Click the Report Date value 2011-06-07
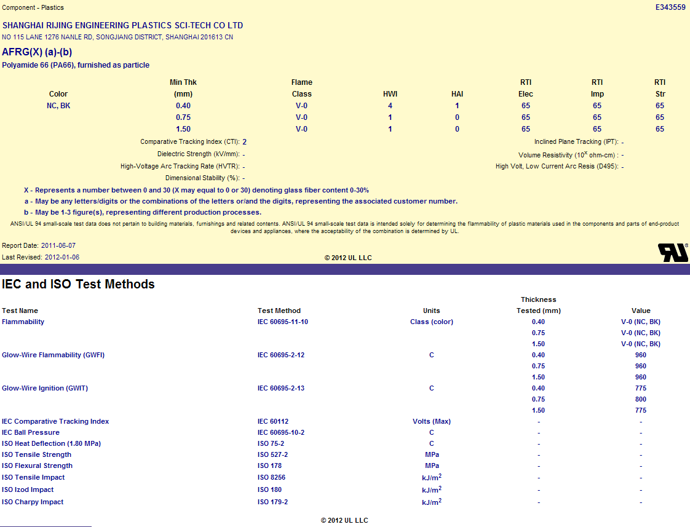This screenshot has height=527, width=690. click(x=58, y=245)
